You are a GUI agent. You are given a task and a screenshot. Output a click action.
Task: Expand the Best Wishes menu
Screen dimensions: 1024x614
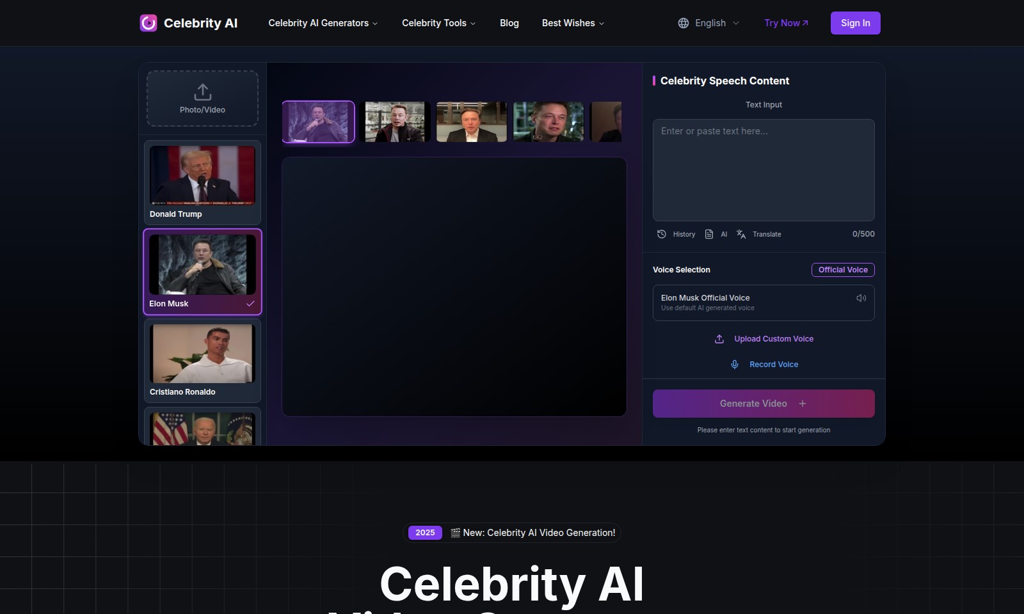tap(573, 23)
